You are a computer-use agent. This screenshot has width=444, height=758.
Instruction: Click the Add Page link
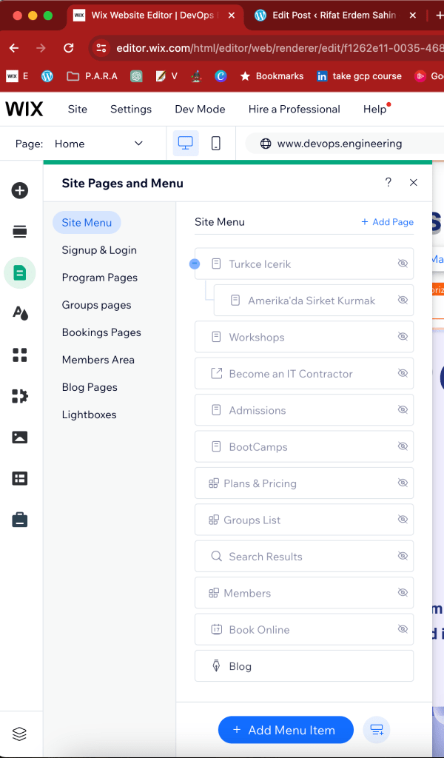[388, 222]
